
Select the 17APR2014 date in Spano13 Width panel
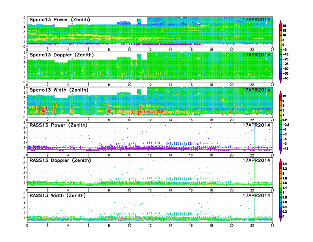[x=256, y=90]
